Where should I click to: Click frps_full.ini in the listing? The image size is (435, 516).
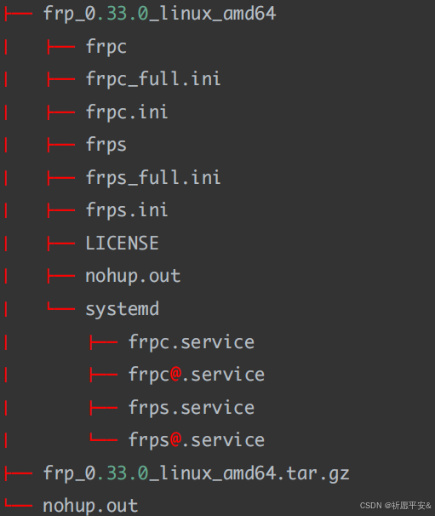pos(153,178)
